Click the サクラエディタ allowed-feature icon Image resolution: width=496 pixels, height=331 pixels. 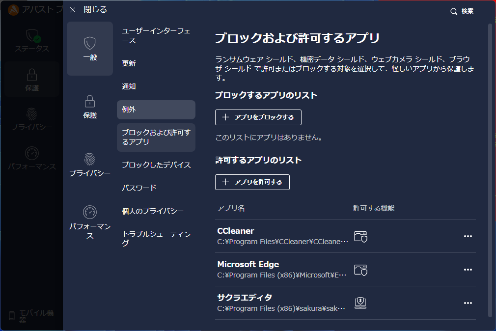click(x=360, y=303)
